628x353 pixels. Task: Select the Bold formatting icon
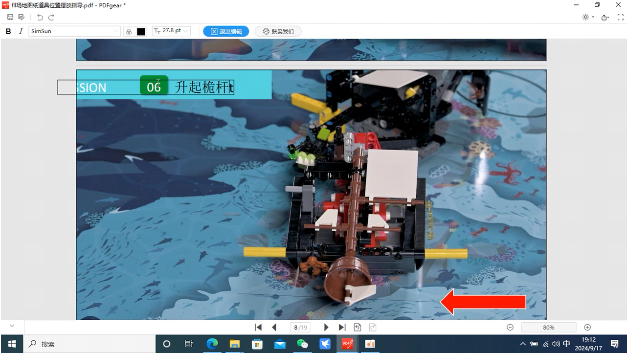8,31
